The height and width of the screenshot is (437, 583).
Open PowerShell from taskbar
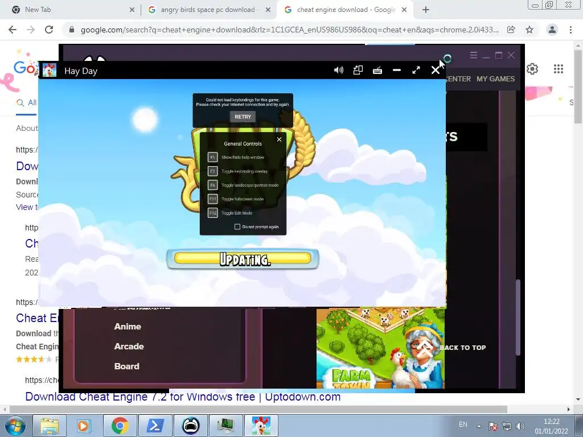(x=155, y=426)
